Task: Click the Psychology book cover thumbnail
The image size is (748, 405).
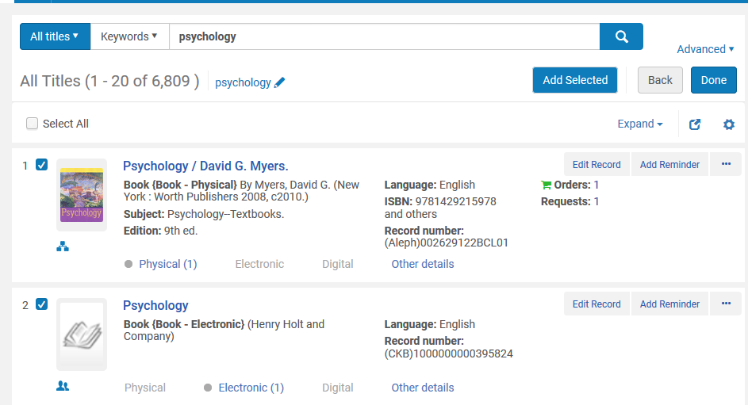Action: pos(82,195)
